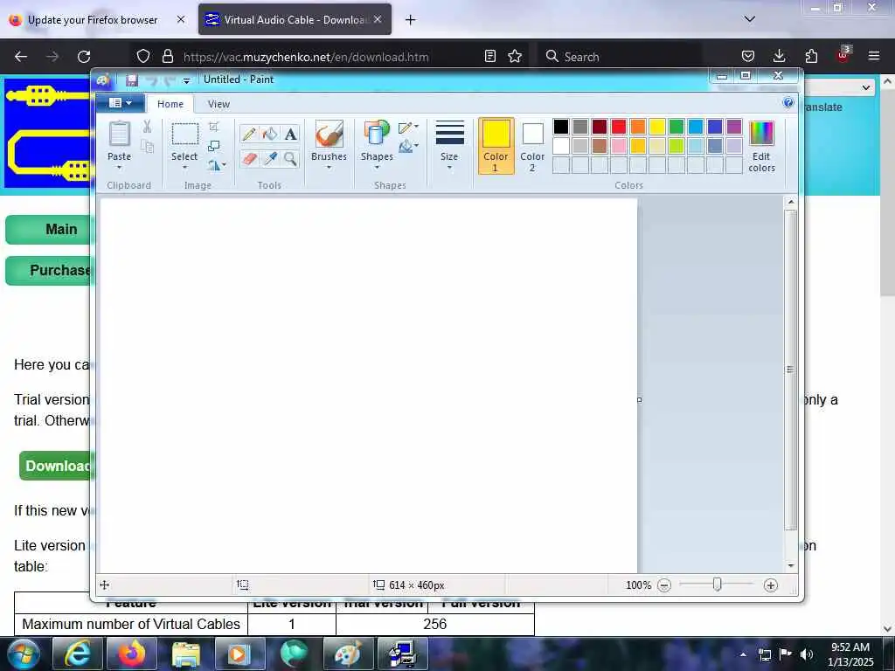Switch to the Home ribbon tab
Screen dimensions: 895x671
170,104
